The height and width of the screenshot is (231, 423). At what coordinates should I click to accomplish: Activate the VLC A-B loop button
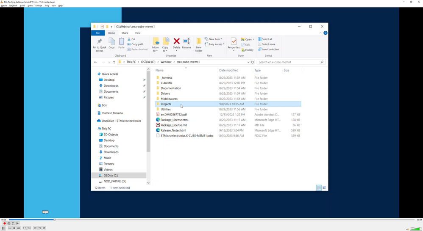13,223
